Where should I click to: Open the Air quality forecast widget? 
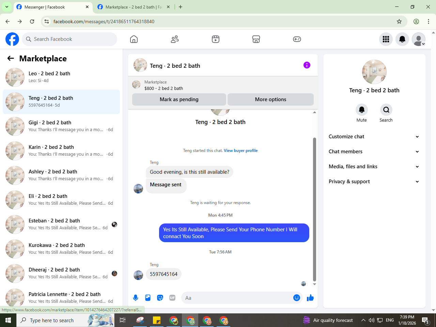[x=328, y=320]
